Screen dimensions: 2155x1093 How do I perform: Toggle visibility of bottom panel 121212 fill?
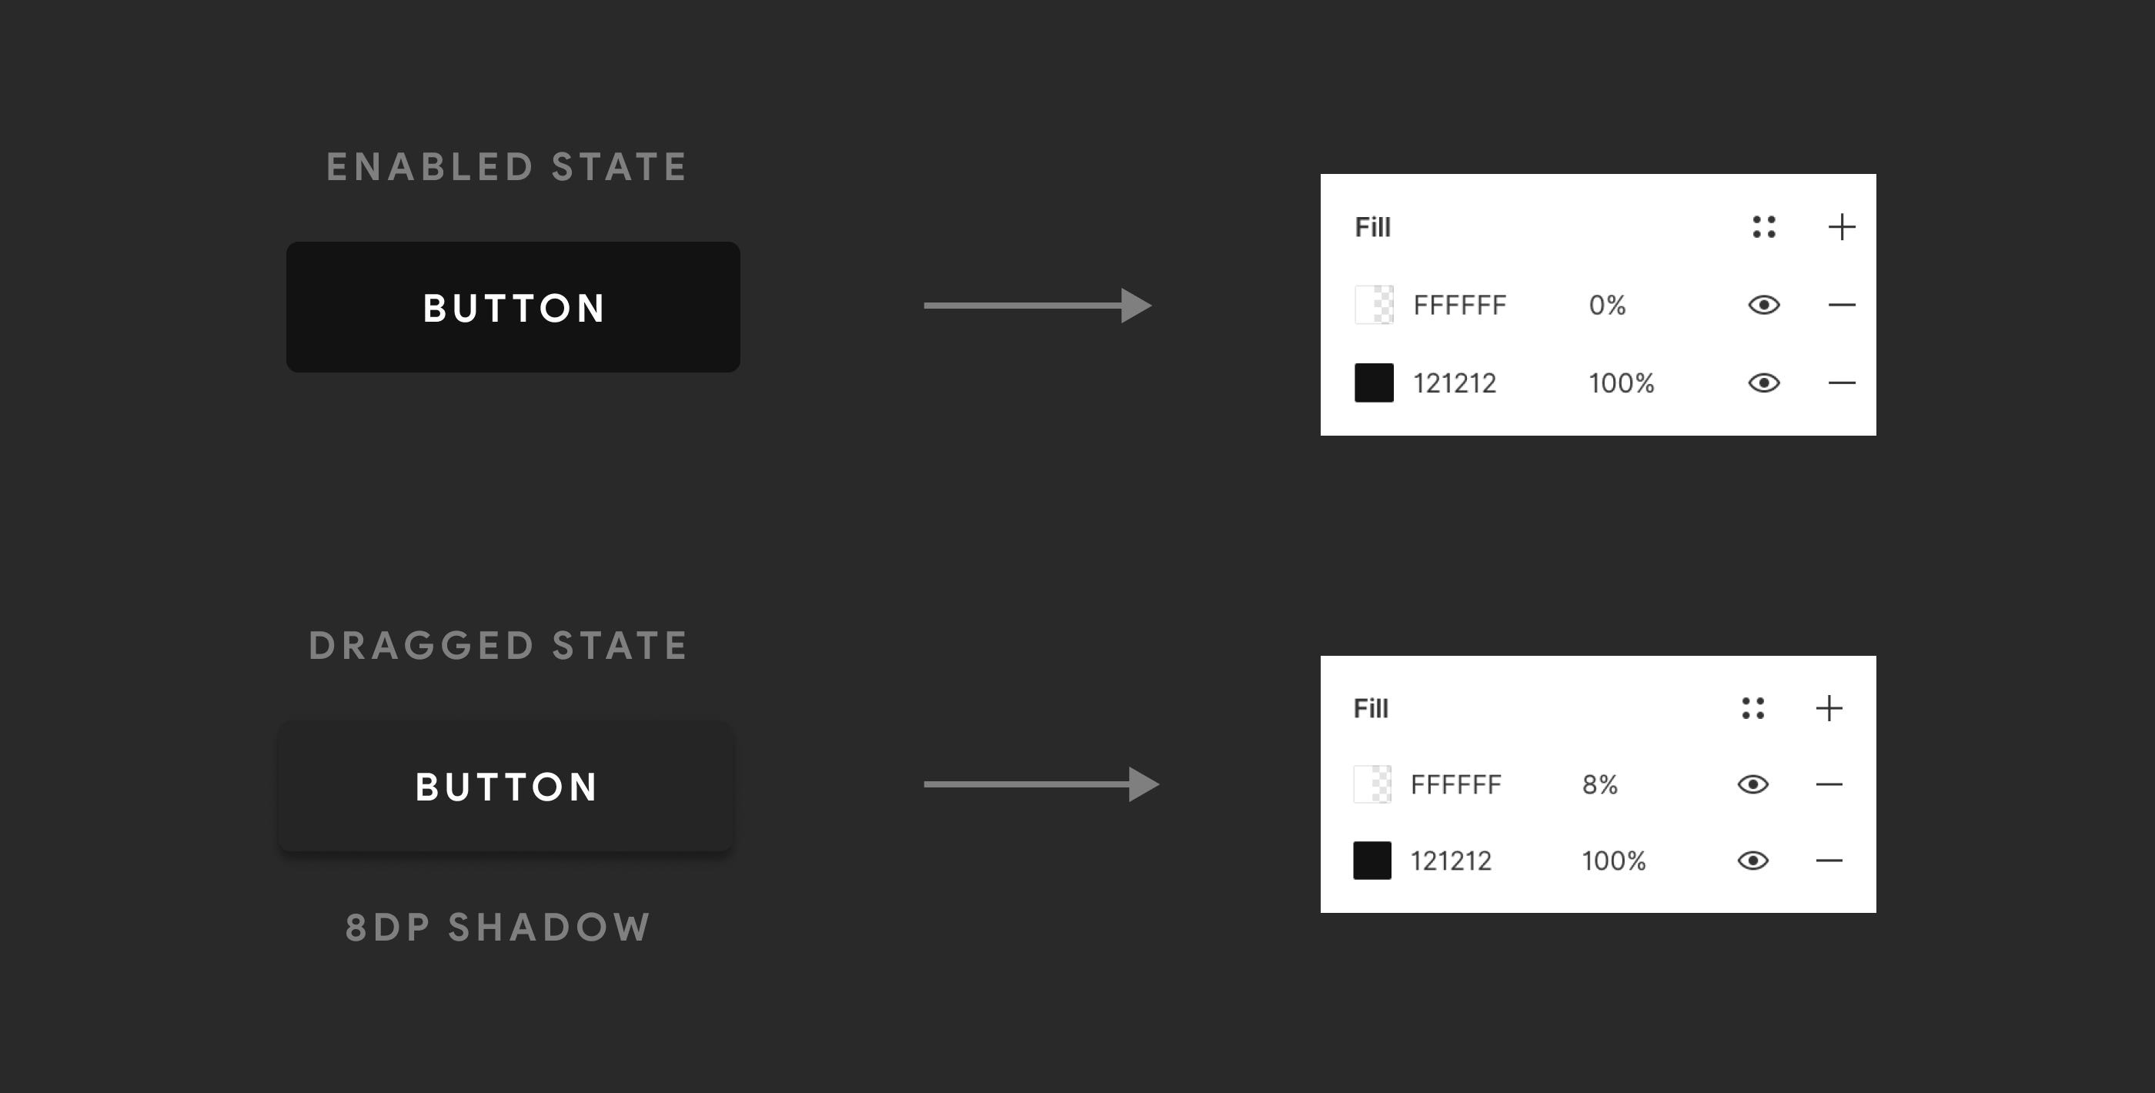coord(1752,861)
